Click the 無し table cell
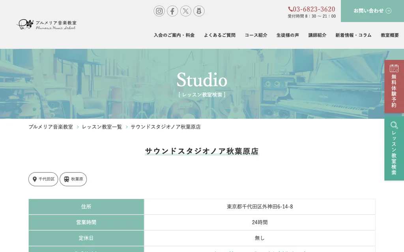This screenshot has width=404, height=252. 260,238
